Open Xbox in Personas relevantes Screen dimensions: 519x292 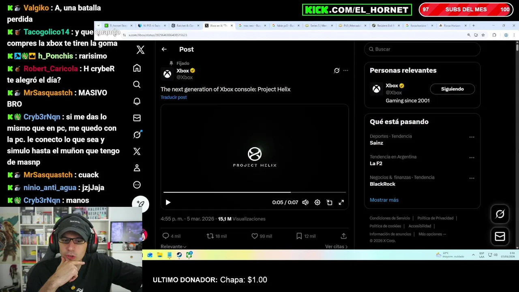click(x=392, y=86)
